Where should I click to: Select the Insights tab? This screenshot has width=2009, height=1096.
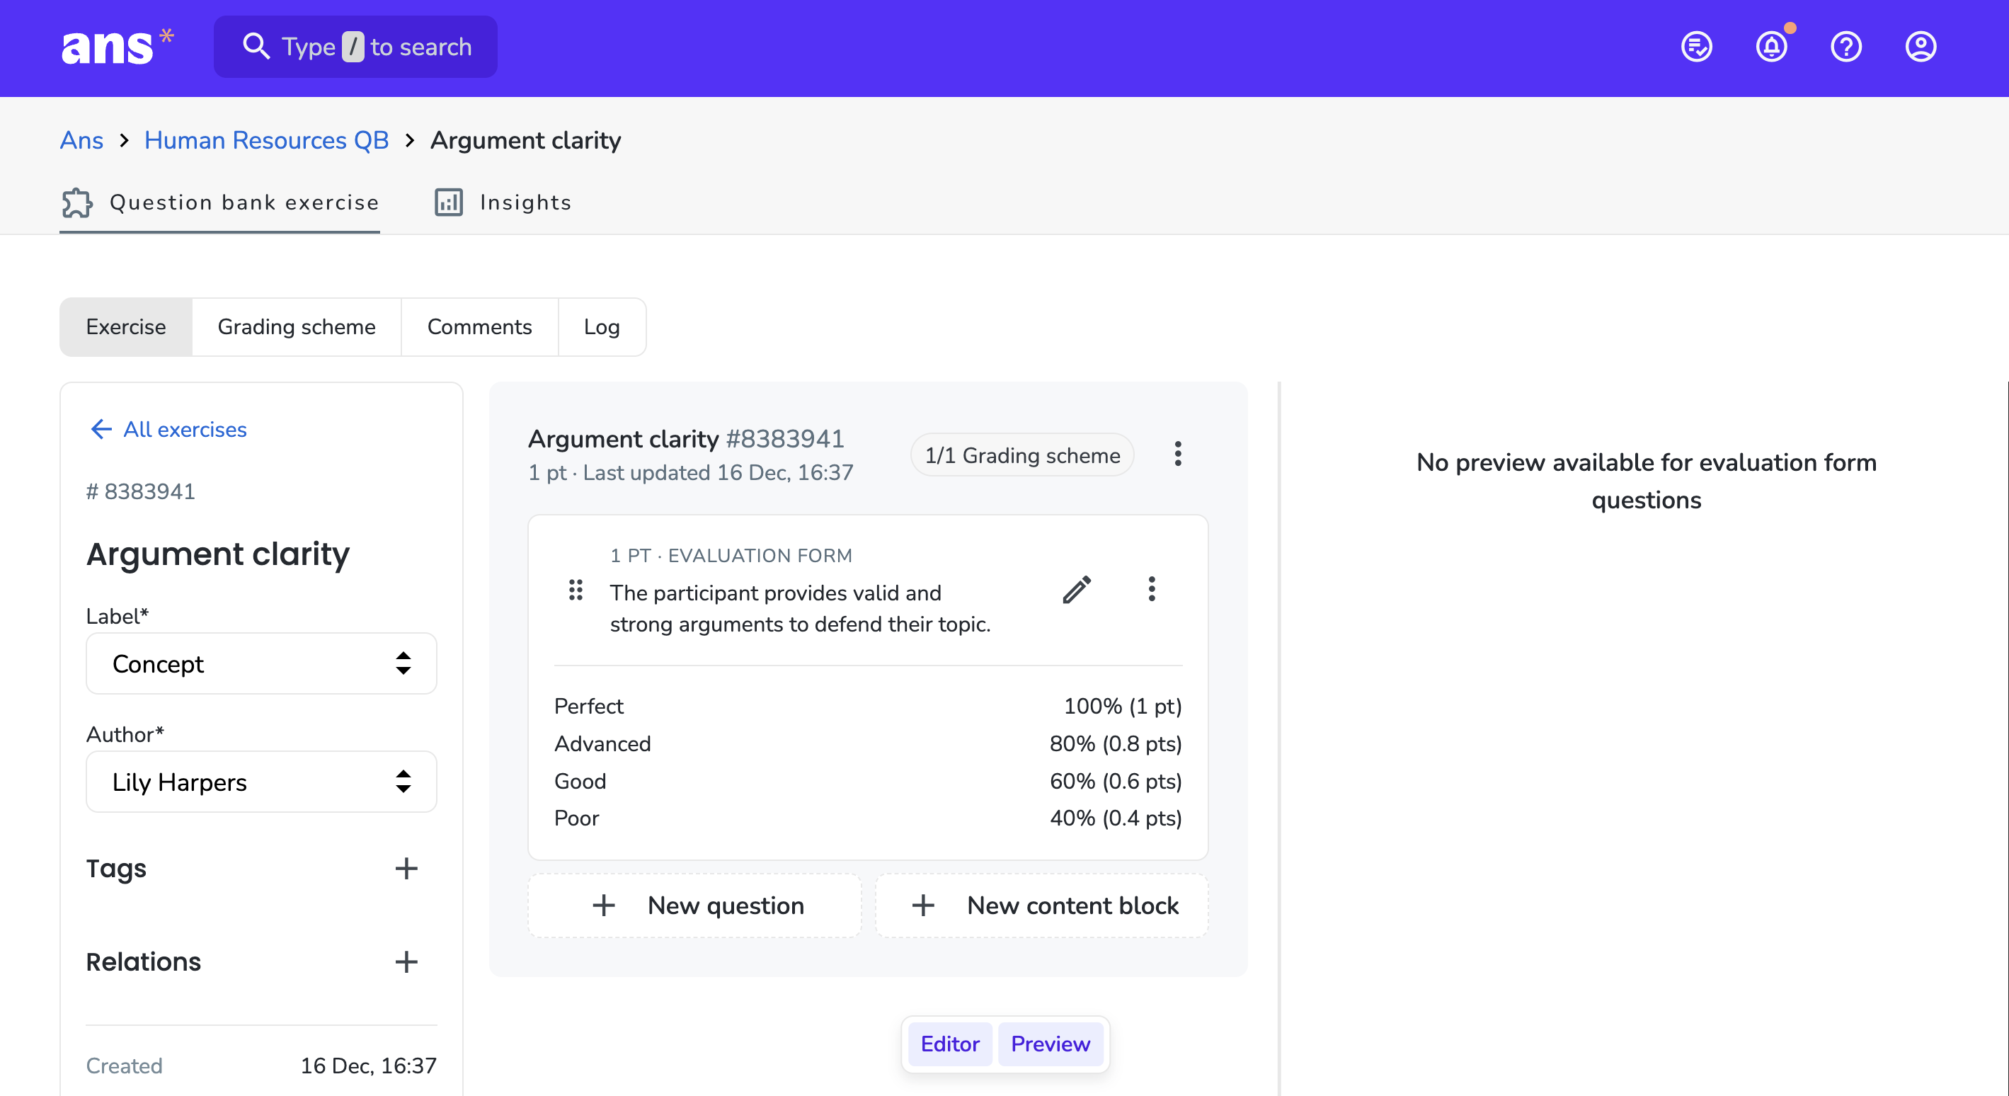(503, 202)
